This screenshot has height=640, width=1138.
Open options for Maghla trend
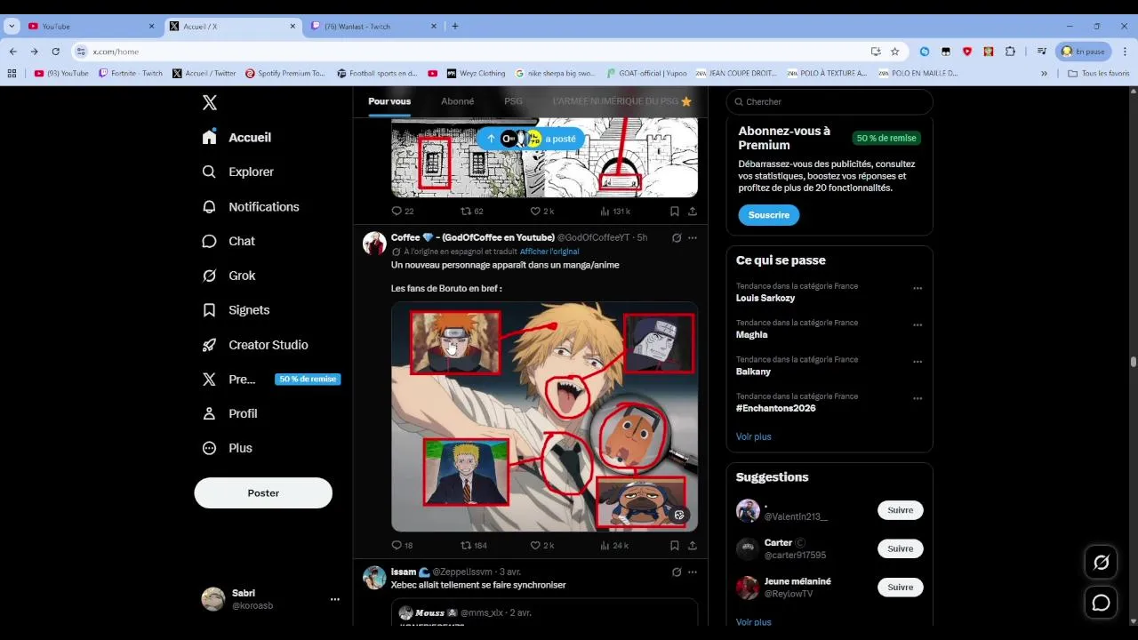(918, 325)
